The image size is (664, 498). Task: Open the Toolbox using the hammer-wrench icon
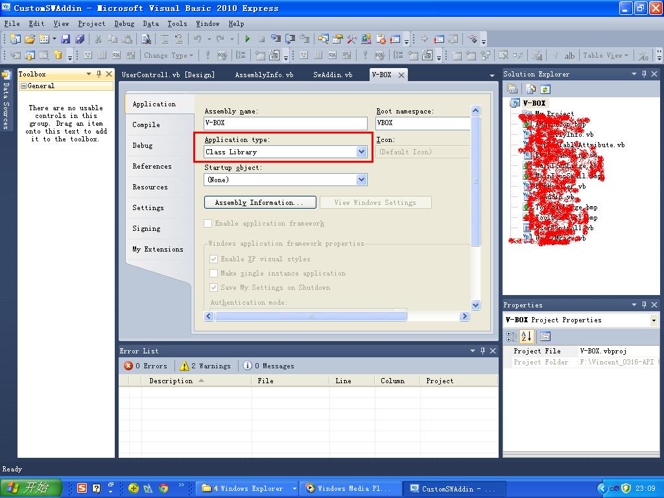[x=352, y=40]
